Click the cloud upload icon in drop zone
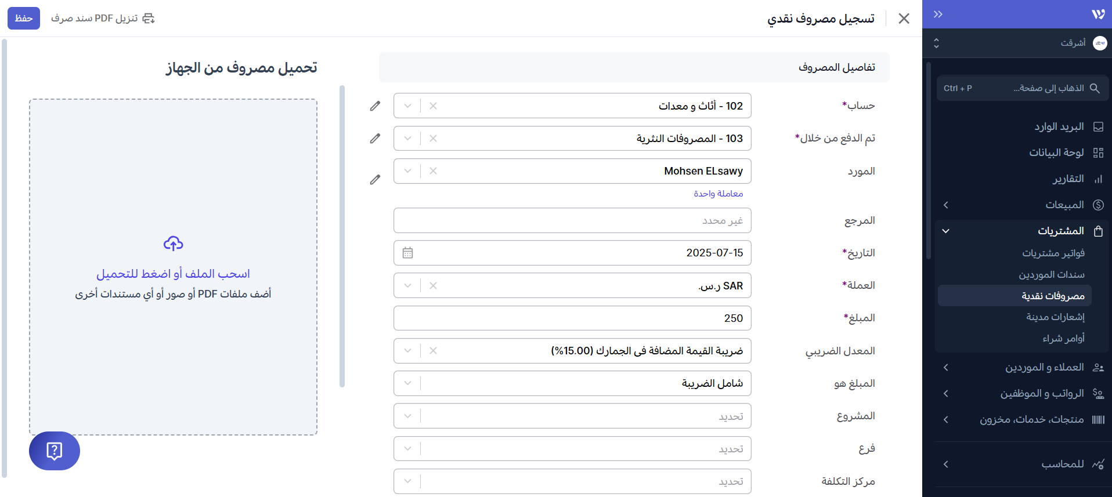Screen dimensions: 1112x497 pos(173,244)
